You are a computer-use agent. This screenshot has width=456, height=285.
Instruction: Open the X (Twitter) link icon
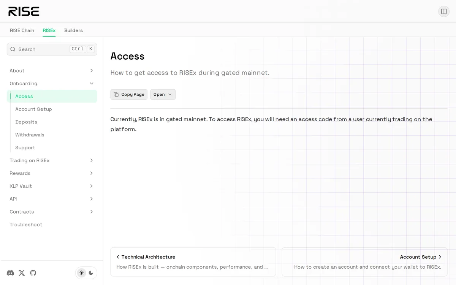[x=22, y=273]
